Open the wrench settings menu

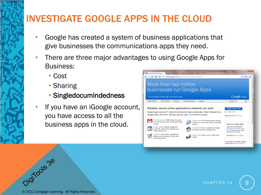point(250,77)
